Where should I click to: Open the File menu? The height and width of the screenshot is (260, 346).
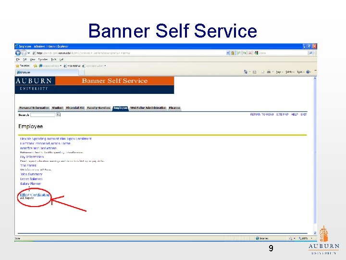point(18,60)
